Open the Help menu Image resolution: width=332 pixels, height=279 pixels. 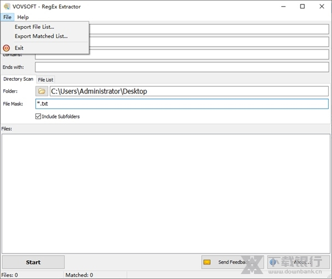click(x=23, y=17)
